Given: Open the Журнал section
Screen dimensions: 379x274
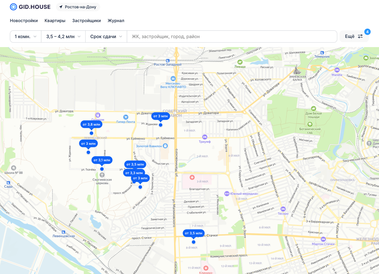Looking at the screenshot, I should 116,21.
